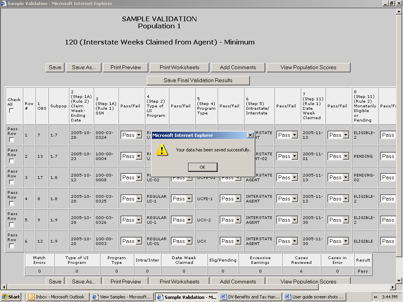Toggle the Check All checkbox
The image size is (403, 302).
click(11, 110)
